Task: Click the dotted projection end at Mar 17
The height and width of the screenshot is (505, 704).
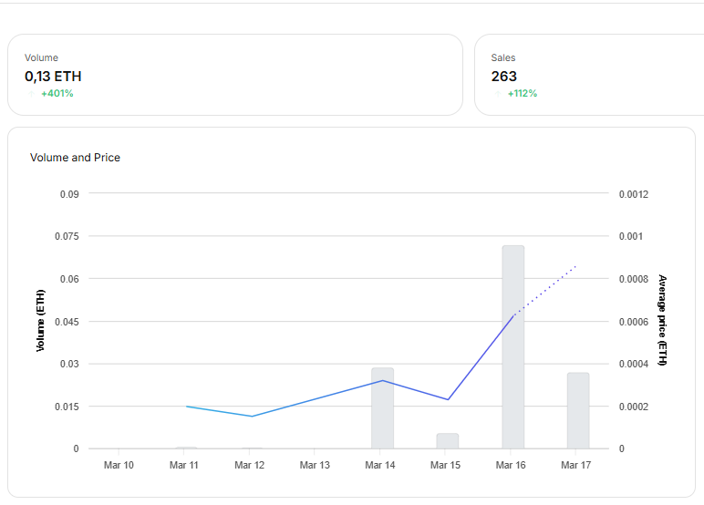Action: [x=575, y=266]
